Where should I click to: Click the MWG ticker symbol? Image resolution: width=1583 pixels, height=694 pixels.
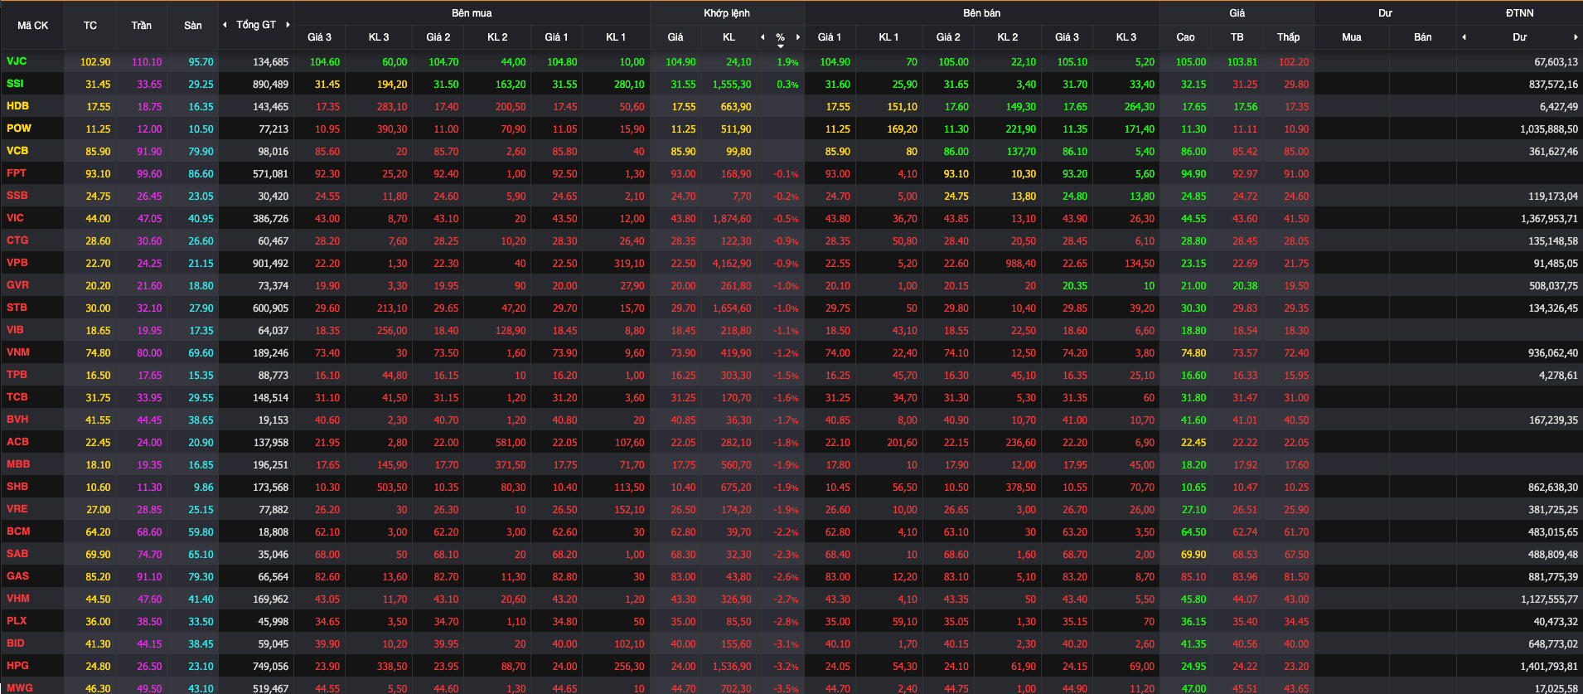tap(20, 688)
